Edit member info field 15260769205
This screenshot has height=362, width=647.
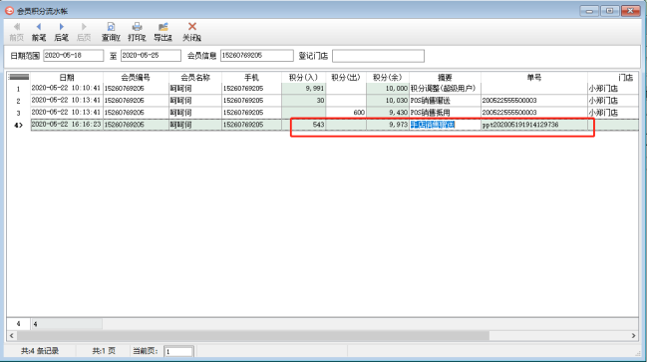pos(257,56)
